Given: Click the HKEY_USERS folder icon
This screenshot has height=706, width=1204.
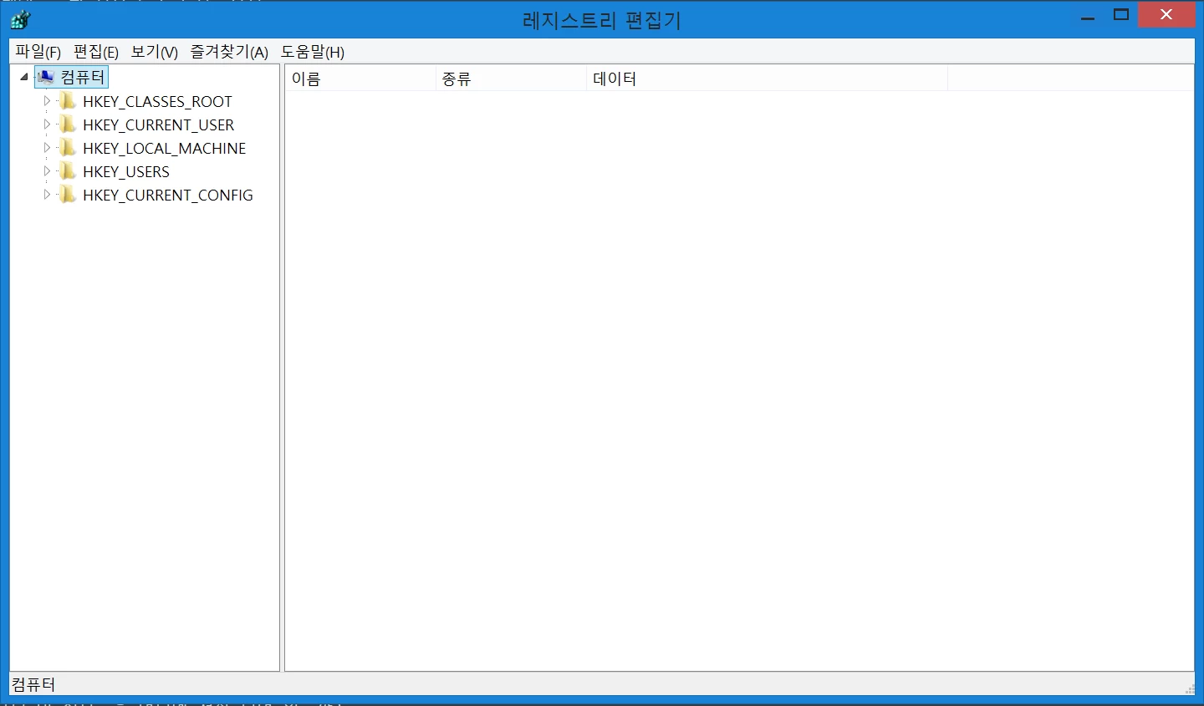Looking at the screenshot, I should point(68,171).
